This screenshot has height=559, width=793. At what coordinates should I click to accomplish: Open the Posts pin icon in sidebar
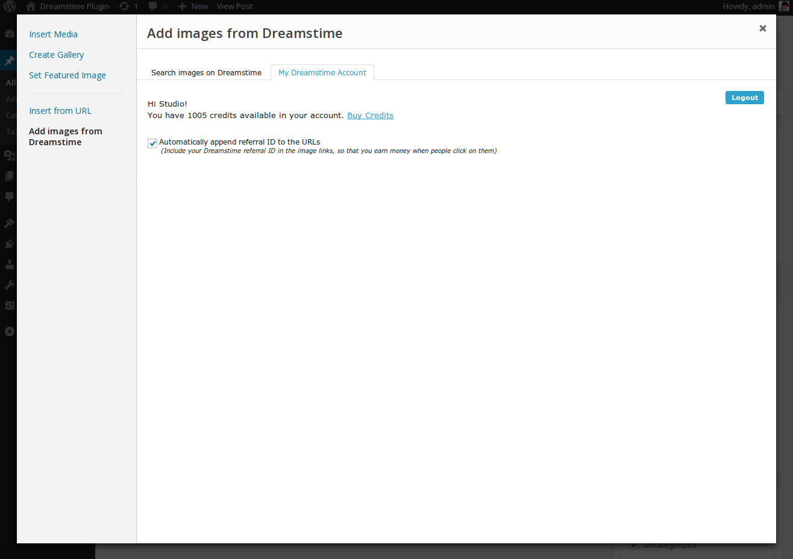point(9,61)
